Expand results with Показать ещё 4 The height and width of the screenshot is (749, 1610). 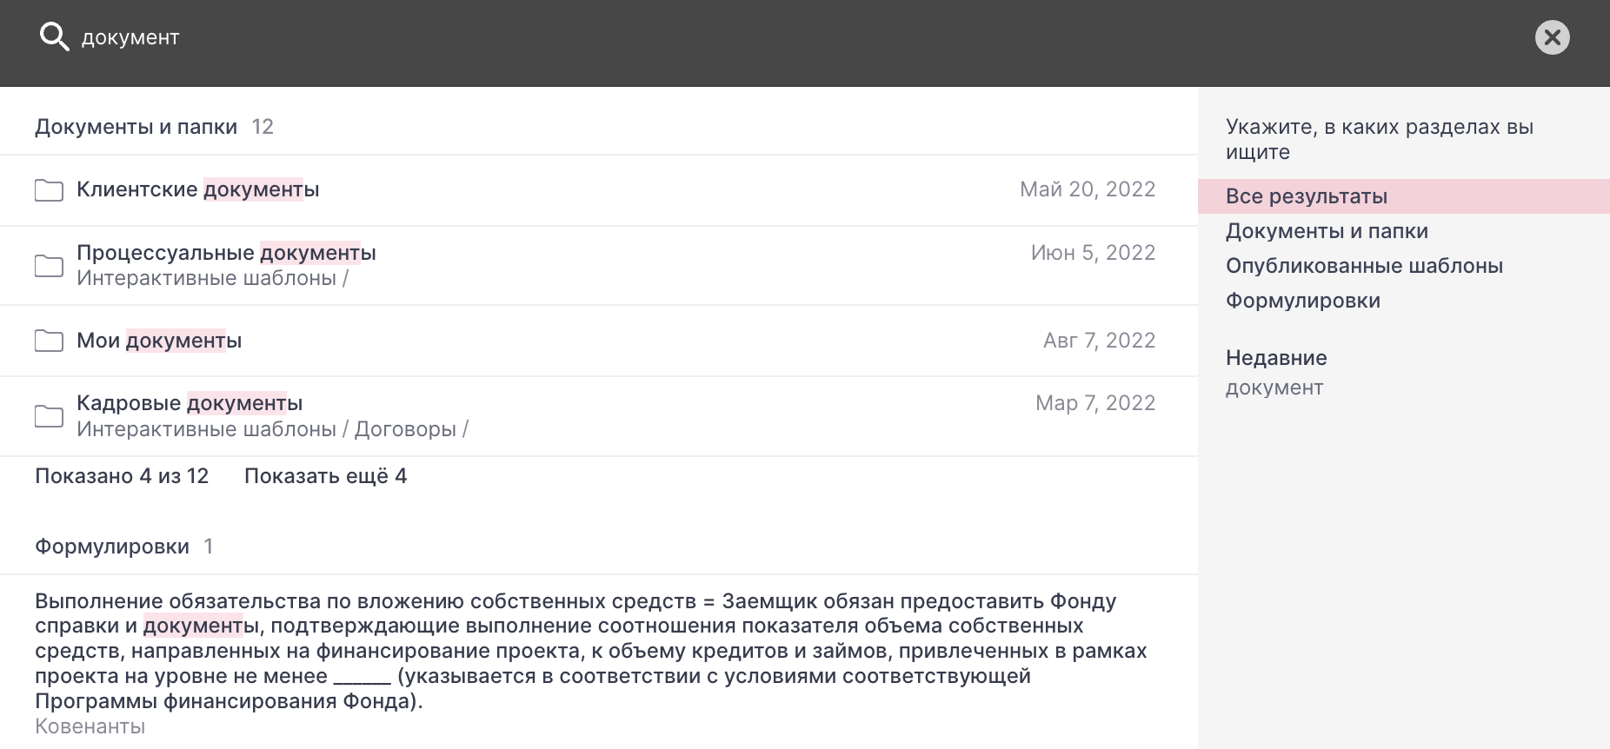click(x=325, y=476)
